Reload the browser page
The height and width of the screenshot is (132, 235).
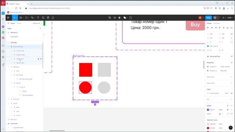tap(16, 8)
